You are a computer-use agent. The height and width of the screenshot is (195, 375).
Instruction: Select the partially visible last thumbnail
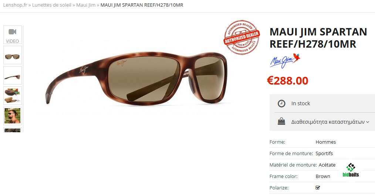(x=13, y=130)
